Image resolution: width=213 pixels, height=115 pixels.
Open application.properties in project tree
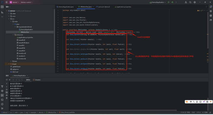[x=26, y=37]
